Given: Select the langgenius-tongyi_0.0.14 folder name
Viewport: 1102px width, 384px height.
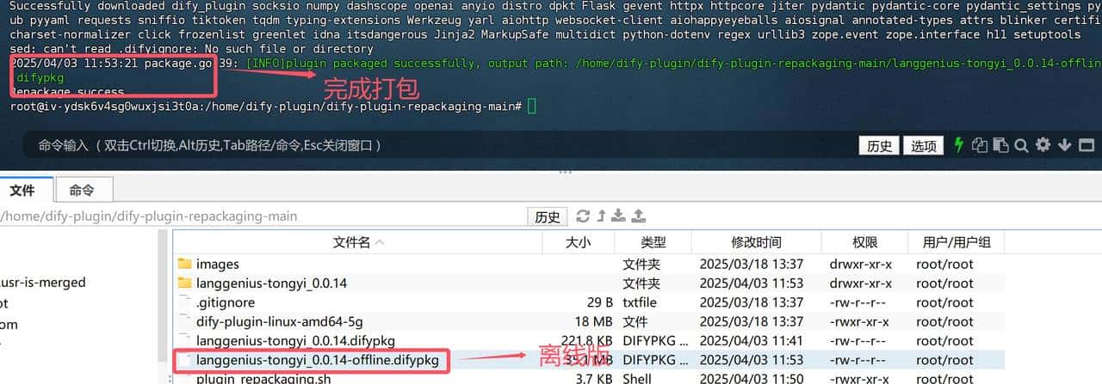Looking at the screenshot, I should 272,283.
